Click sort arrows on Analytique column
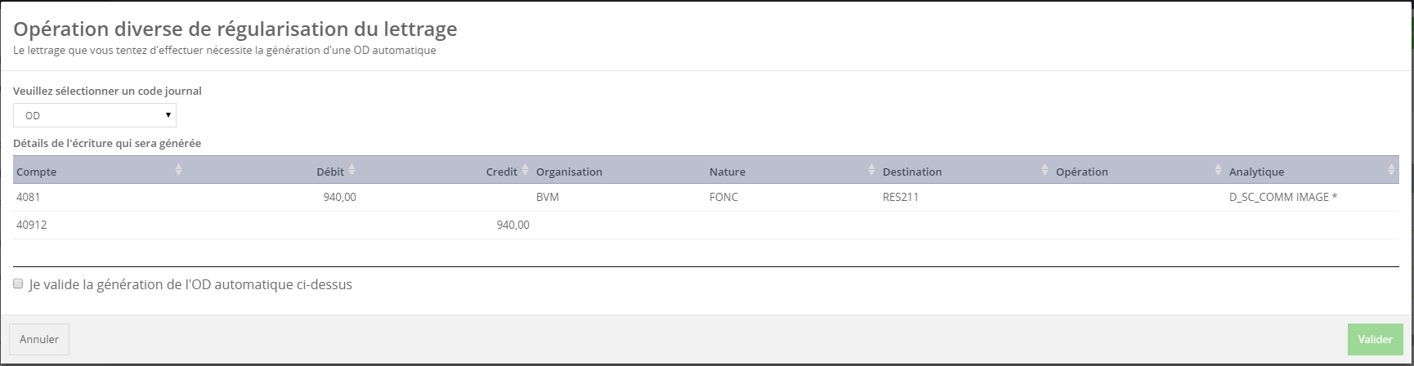 click(1391, 170)
